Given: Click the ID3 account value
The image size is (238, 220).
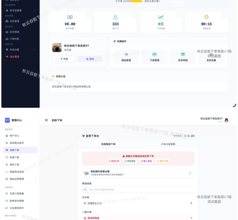Looking at the screenshot, I should coord(115,24).
